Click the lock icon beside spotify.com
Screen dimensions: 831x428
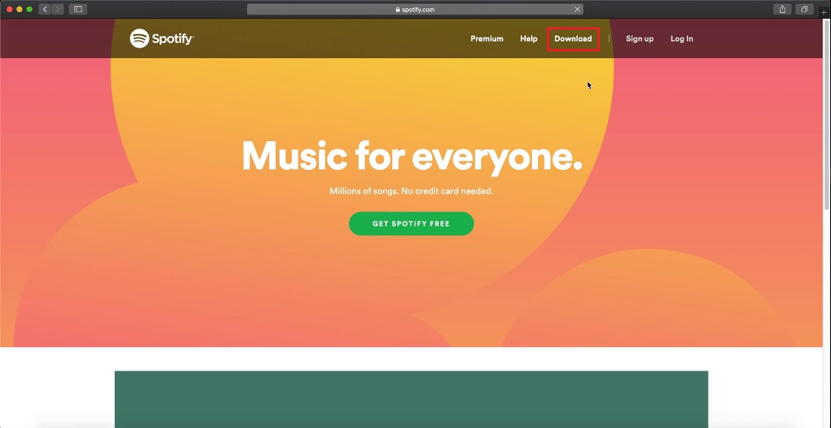397,10
